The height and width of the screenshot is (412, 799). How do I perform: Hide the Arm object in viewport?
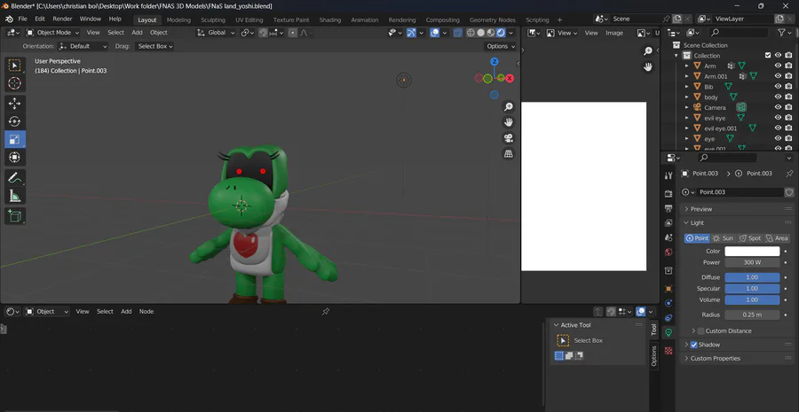click(x=778, y=66)
